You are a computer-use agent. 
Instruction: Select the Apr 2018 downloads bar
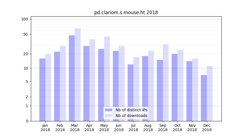(x=92, y=80)
